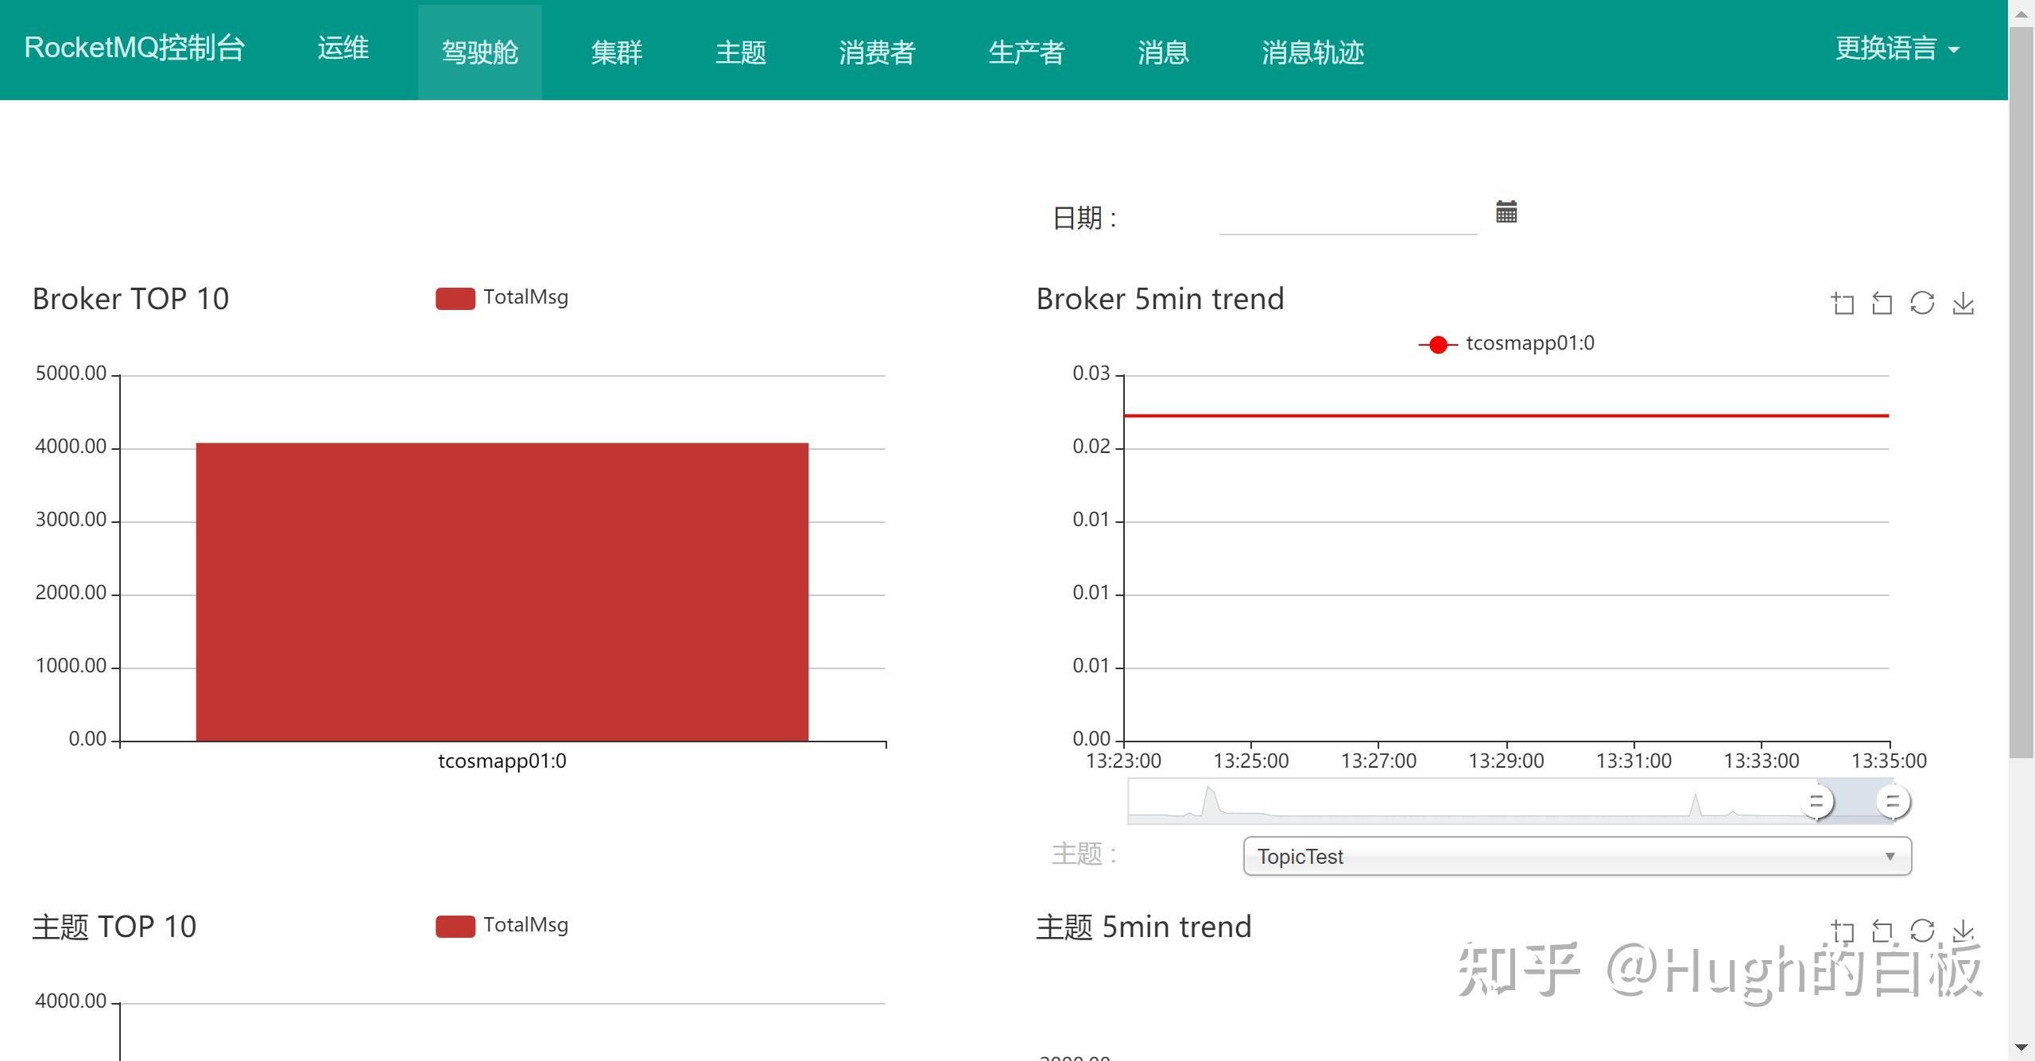Screen dimensions: 2035x1061
Task: Toggle the TotalMsg legend on 主题 TOP 10
Action: [x=502, y=925]
